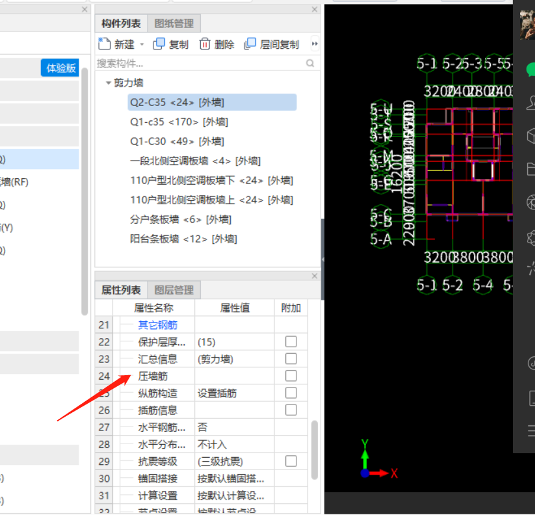The width and height of the screenshot is (535, 515).
Task: Click the 删除 delete trash icon
Action: 205,44
